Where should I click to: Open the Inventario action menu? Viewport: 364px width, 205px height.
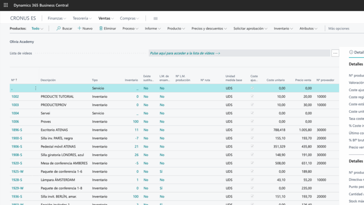point(283,28)
